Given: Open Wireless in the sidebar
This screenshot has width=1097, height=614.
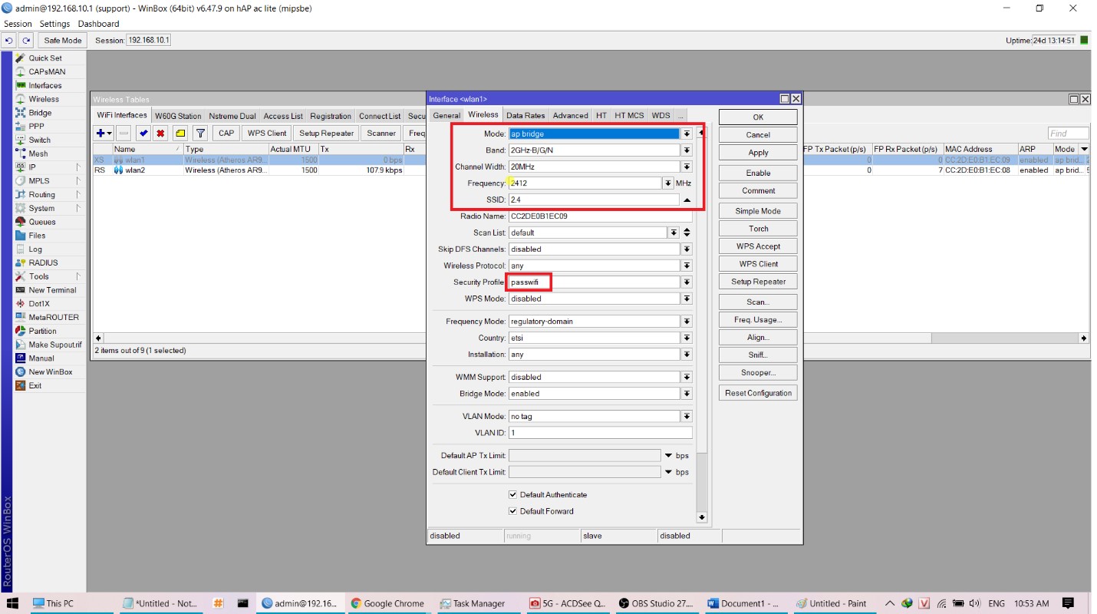Looking at the screenshot, I should (44, 99).
